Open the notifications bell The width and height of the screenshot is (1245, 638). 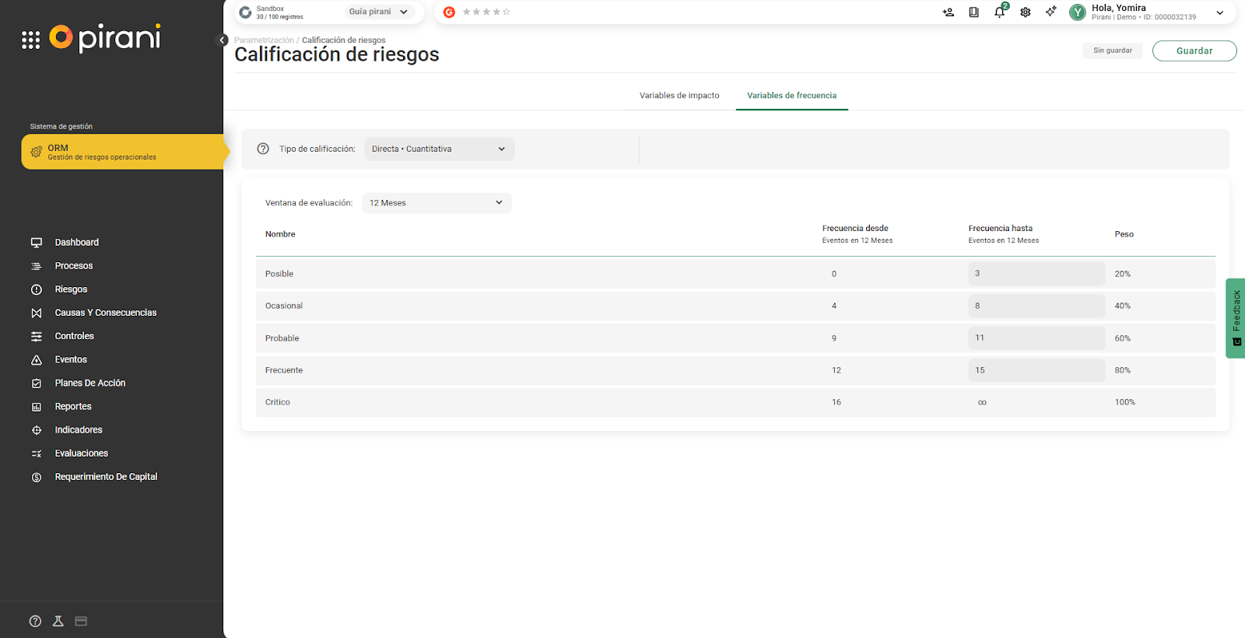999,12
